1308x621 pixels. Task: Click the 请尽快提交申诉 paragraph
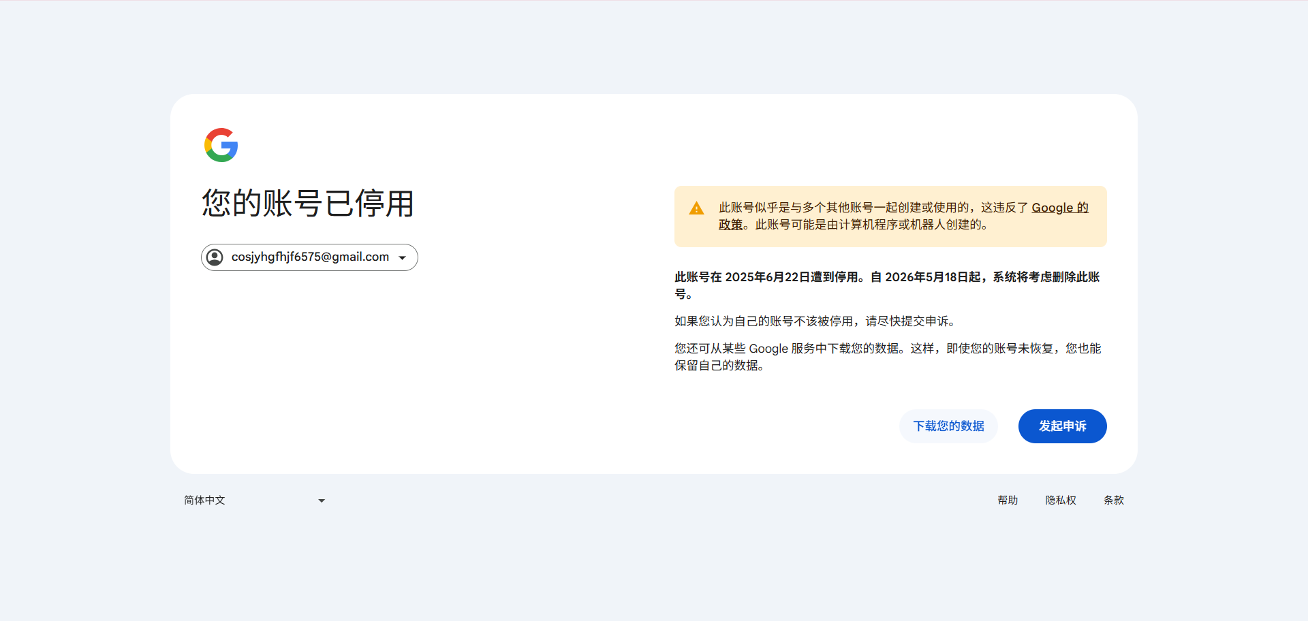coord(815,321)
